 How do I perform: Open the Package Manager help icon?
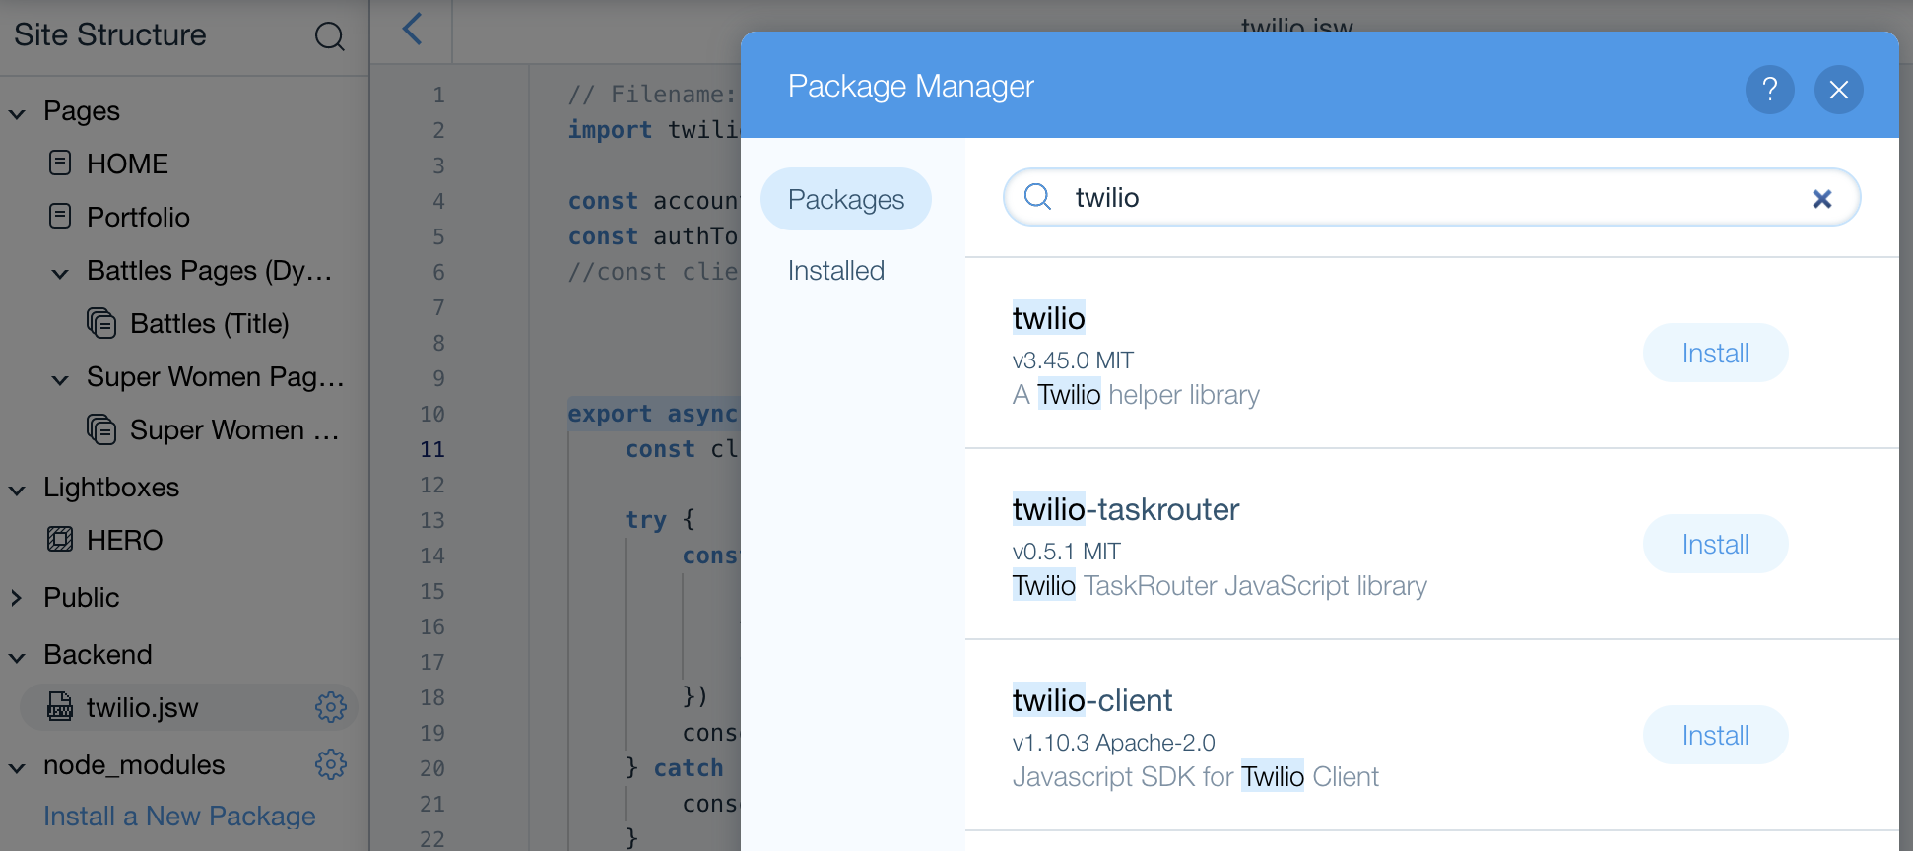pos(1769,90)
